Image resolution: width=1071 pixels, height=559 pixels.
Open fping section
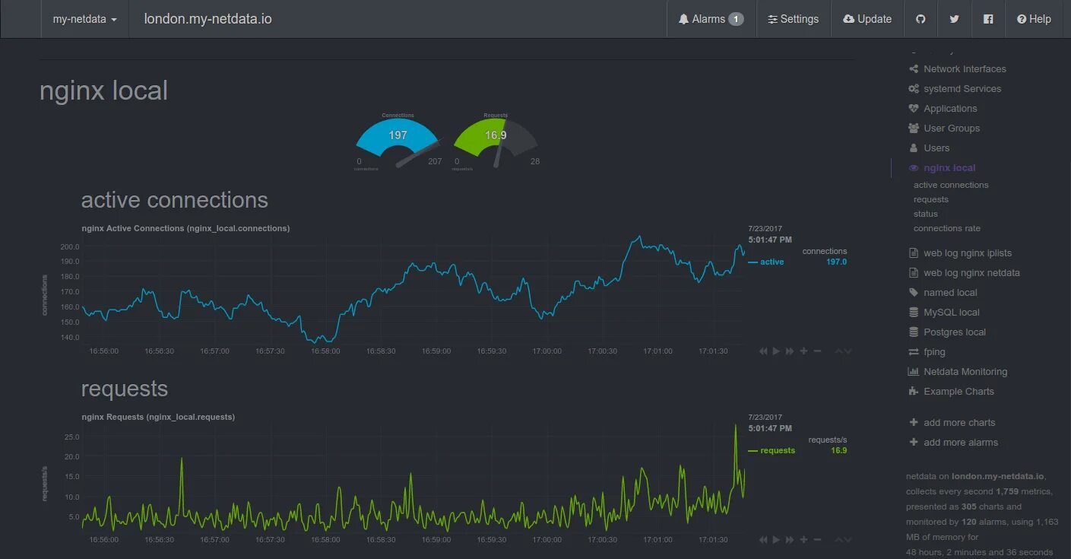click(927, 351)
